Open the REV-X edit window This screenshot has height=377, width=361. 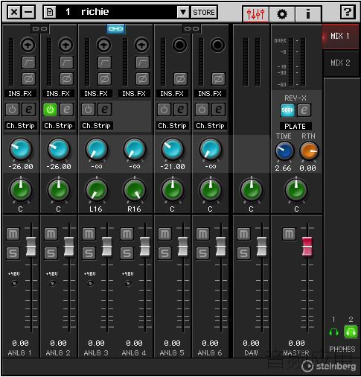tap(304, 110)
